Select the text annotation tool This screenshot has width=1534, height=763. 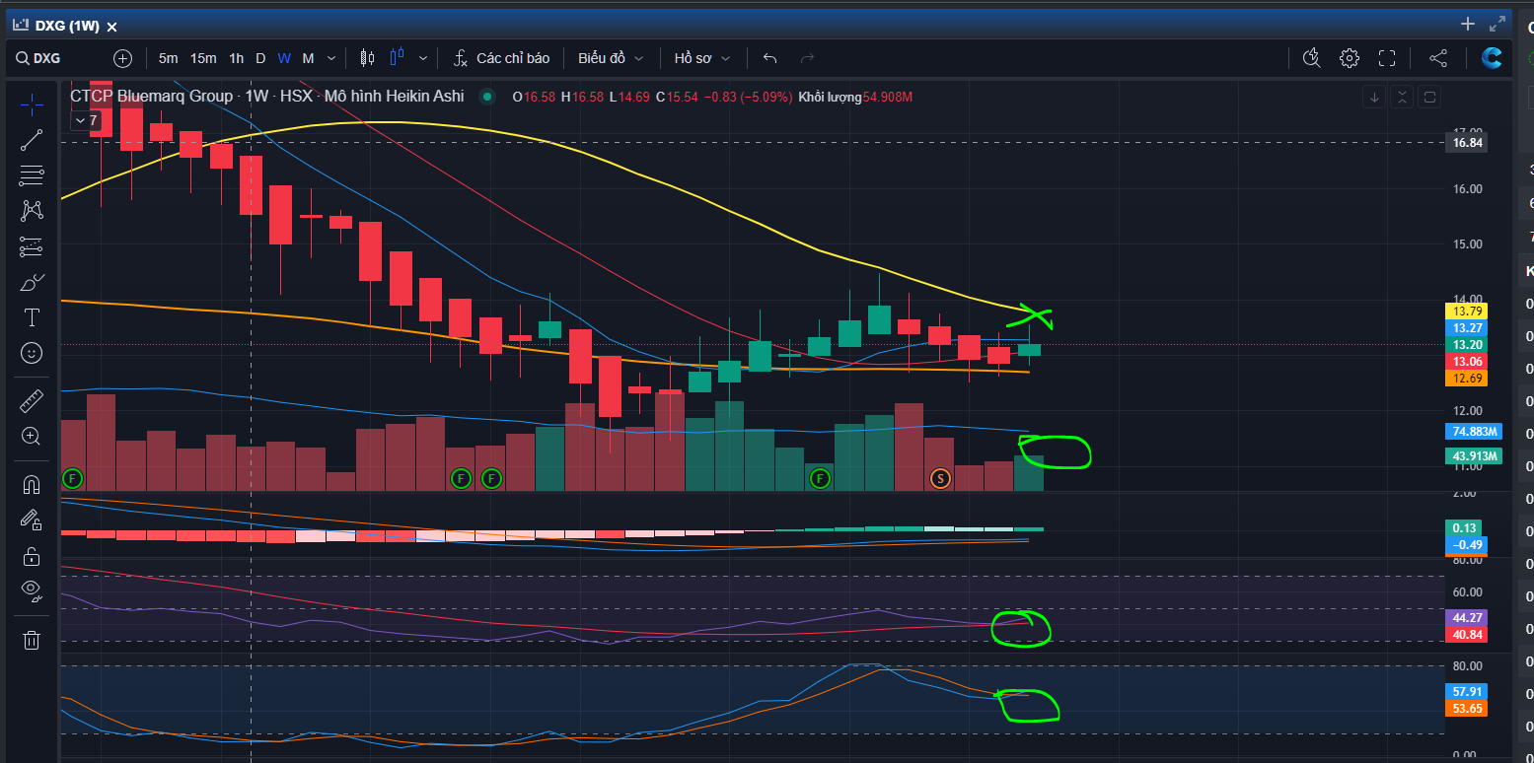[32, 317]
